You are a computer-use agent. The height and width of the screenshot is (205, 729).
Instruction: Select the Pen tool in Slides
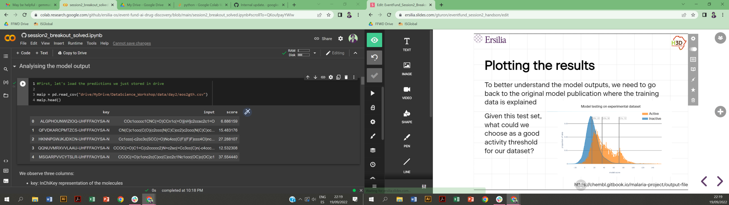pyautogui.click(x=407, y=141)
